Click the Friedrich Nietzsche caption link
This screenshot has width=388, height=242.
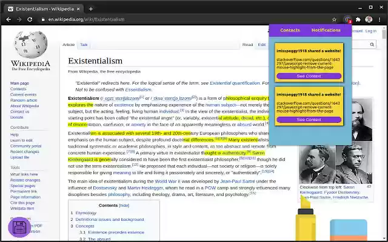(350, 197)
